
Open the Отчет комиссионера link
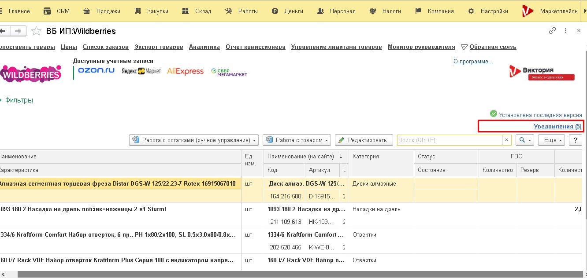[x=256, y=47]
